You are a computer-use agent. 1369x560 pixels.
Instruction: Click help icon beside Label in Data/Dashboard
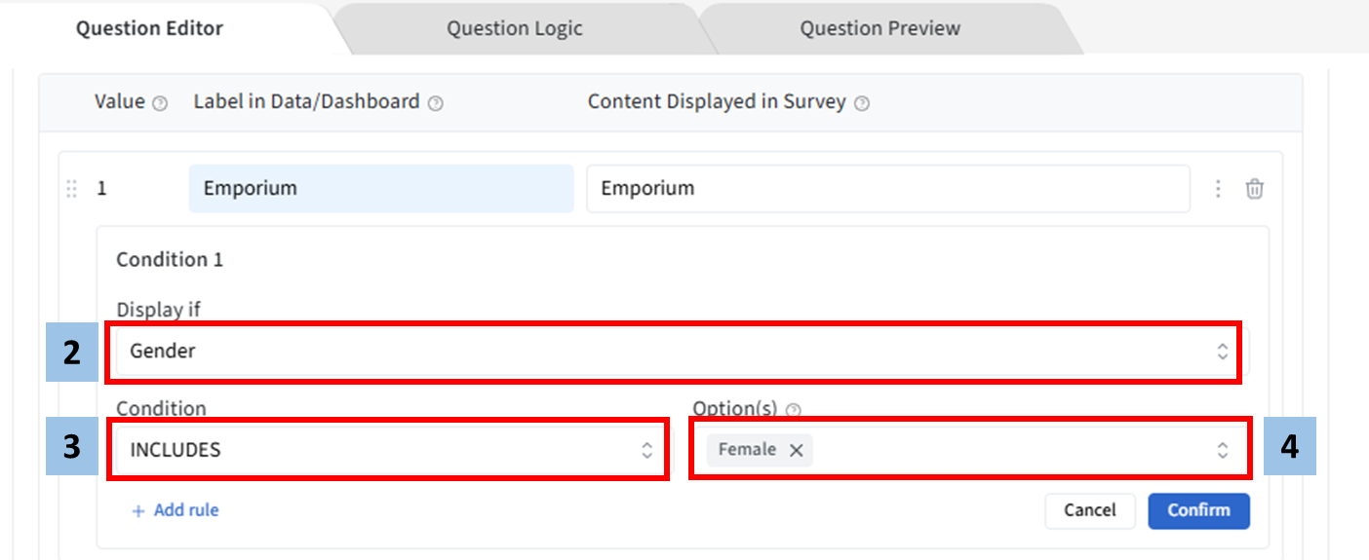435,103
